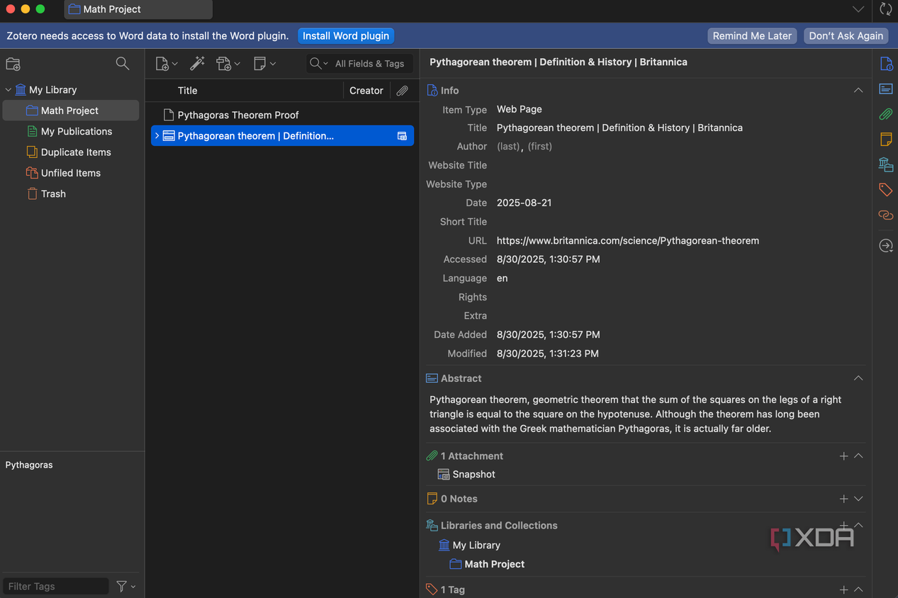Sort by the attachment paperclip column
Viewport: 898px width, 598px height.
click(x=402, y=91)
